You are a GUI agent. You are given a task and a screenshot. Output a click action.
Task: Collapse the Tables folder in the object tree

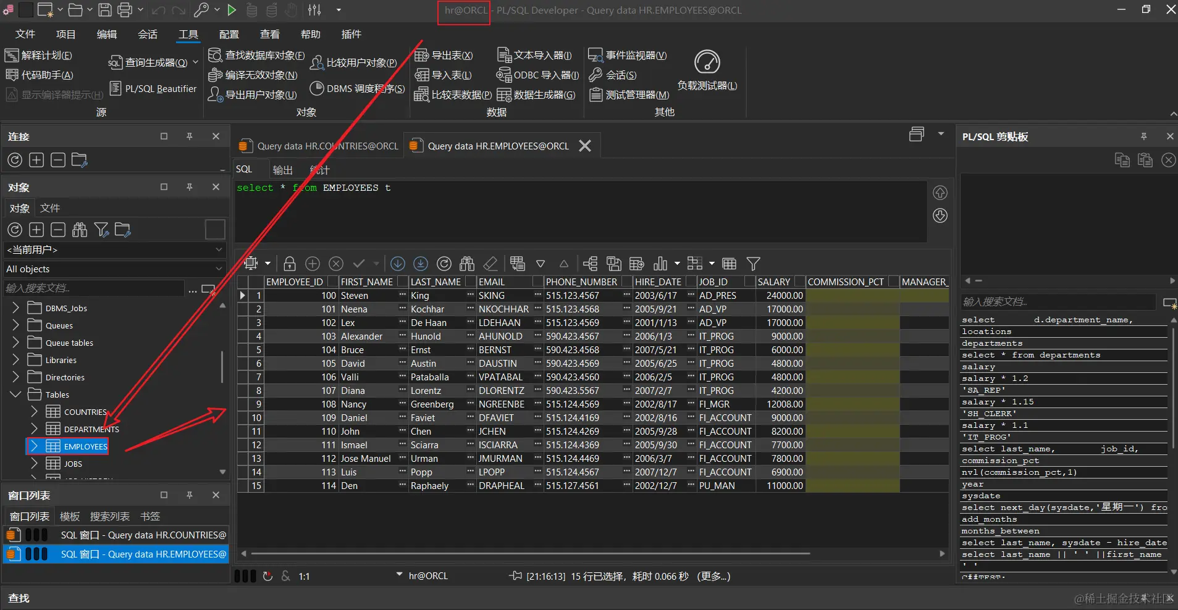point(15,395)
